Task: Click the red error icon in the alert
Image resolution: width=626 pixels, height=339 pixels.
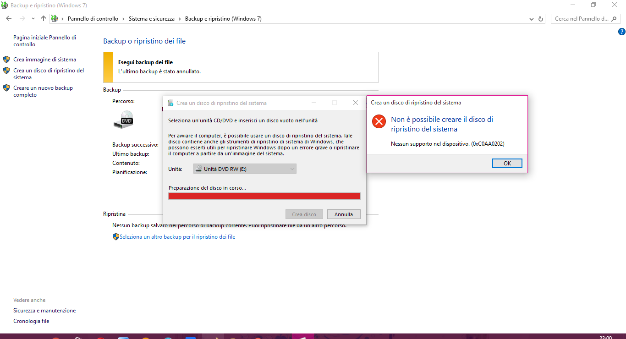Action: point(379,121)
